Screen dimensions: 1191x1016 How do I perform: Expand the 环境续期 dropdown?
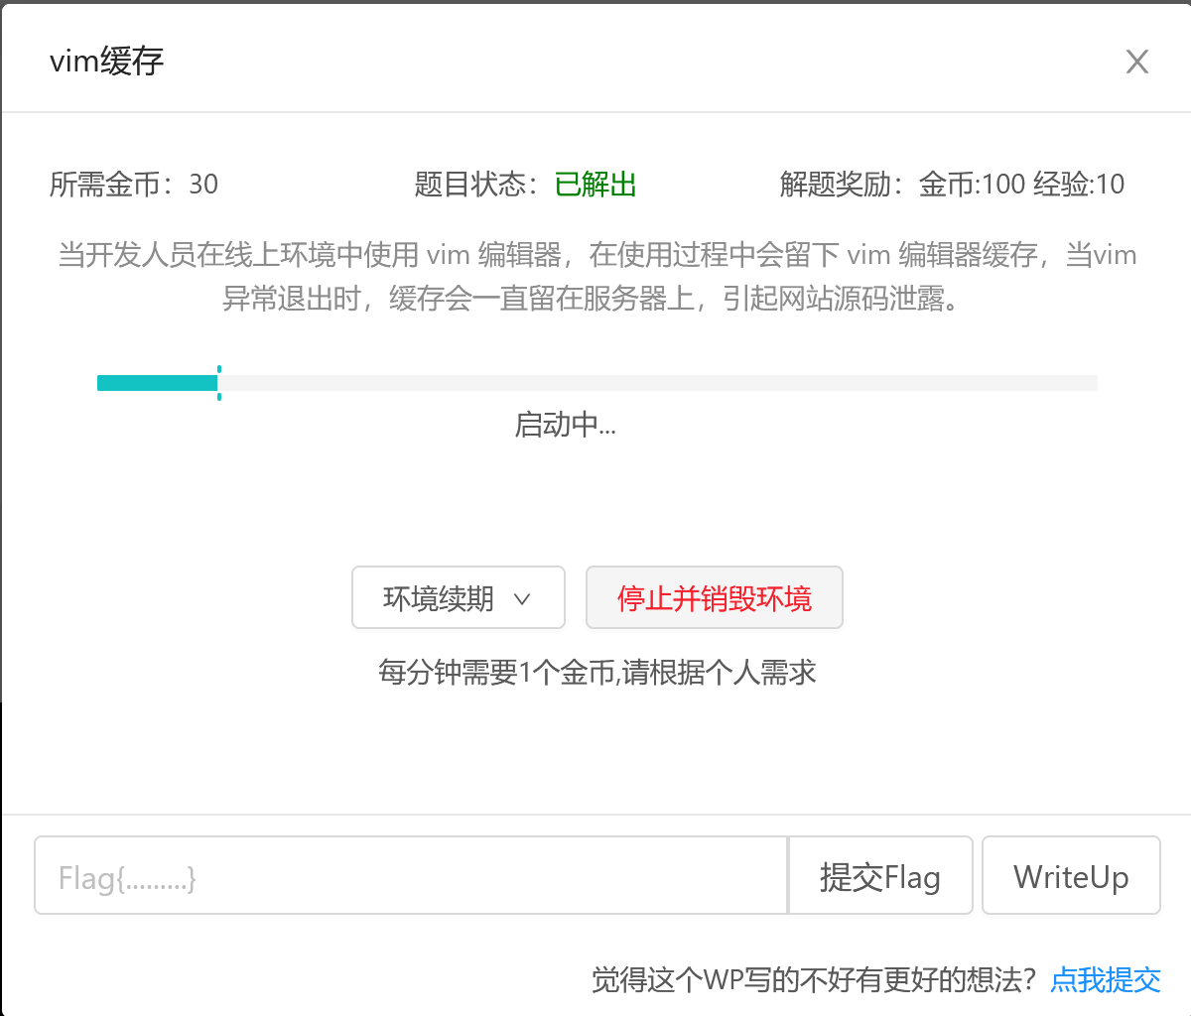tap(459, 597)
